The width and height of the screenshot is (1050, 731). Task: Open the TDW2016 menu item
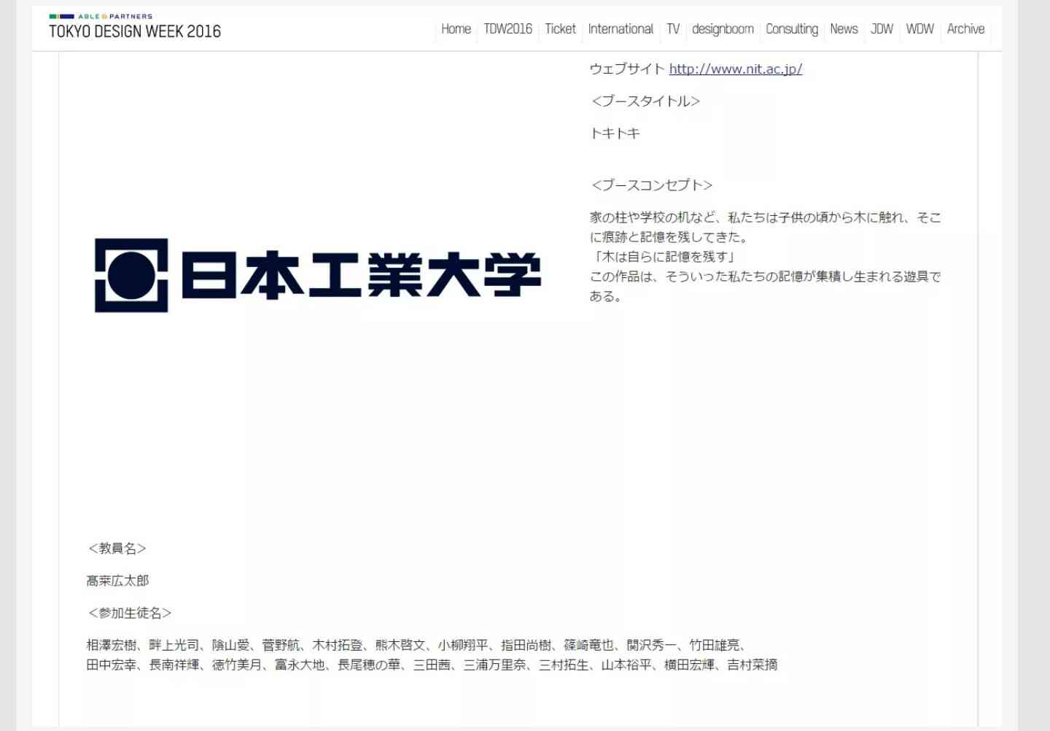(508, 29)
